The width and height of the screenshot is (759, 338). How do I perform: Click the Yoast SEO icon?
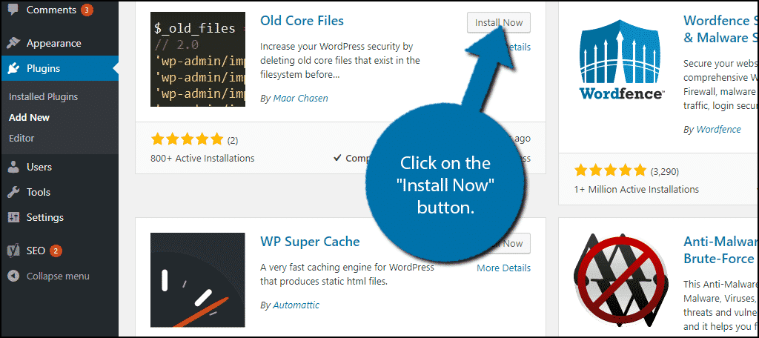click(x=13, y=251)
